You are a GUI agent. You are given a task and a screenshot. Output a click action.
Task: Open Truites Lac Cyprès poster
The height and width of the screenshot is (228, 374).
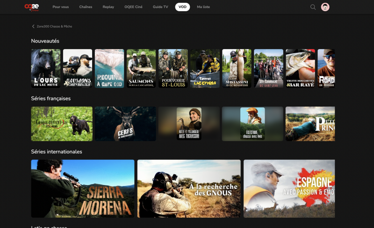point(205,69)
